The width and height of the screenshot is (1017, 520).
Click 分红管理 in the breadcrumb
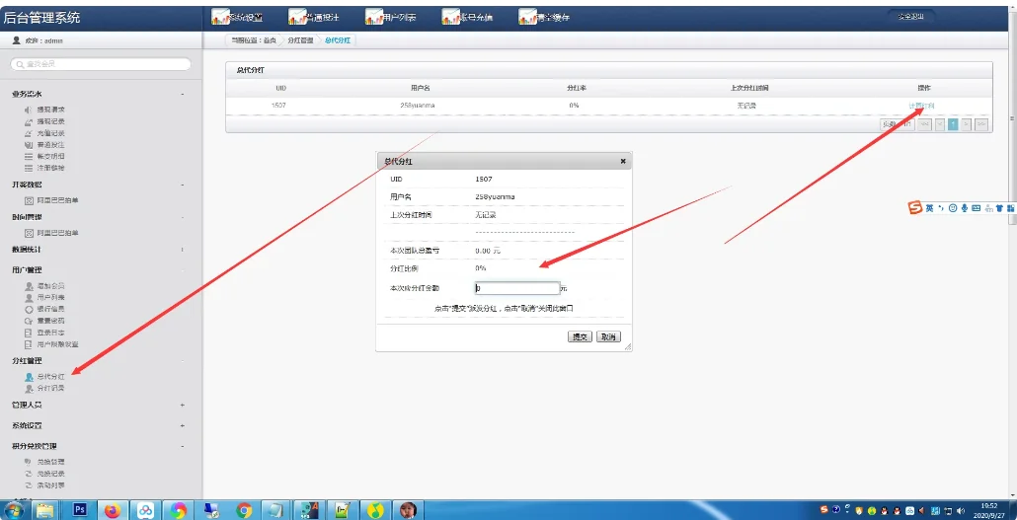[x=300, y=40]
